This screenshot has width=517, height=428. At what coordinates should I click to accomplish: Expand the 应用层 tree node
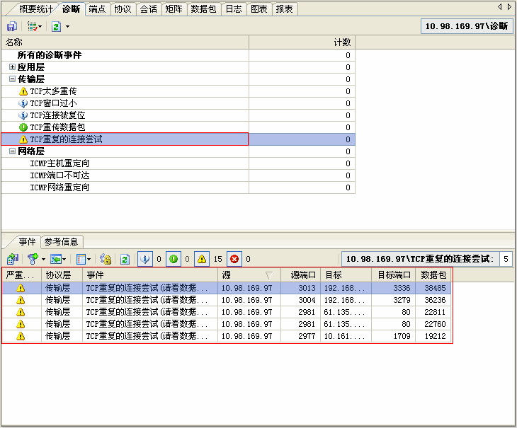(12, 67)
